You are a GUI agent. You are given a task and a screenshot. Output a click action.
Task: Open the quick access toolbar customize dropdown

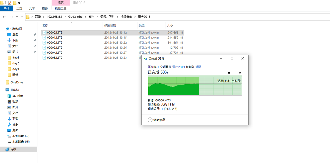[x=19, y=3]
